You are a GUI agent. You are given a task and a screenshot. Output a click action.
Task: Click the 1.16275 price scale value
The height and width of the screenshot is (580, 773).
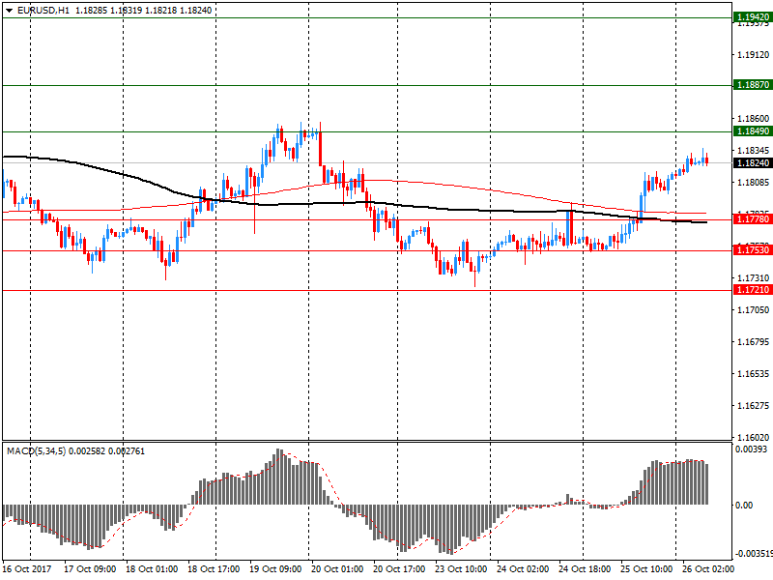(754, 406)
